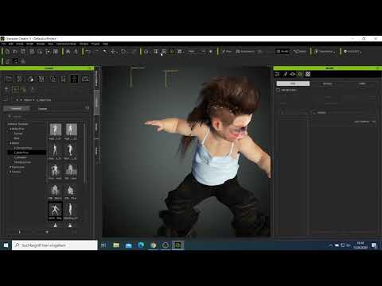Select the white highlighted tab in Modify panel
This screenshot has width=382, height=286.
293,83
